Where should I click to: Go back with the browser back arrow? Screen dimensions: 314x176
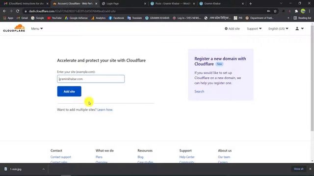(x=4, y=11)
